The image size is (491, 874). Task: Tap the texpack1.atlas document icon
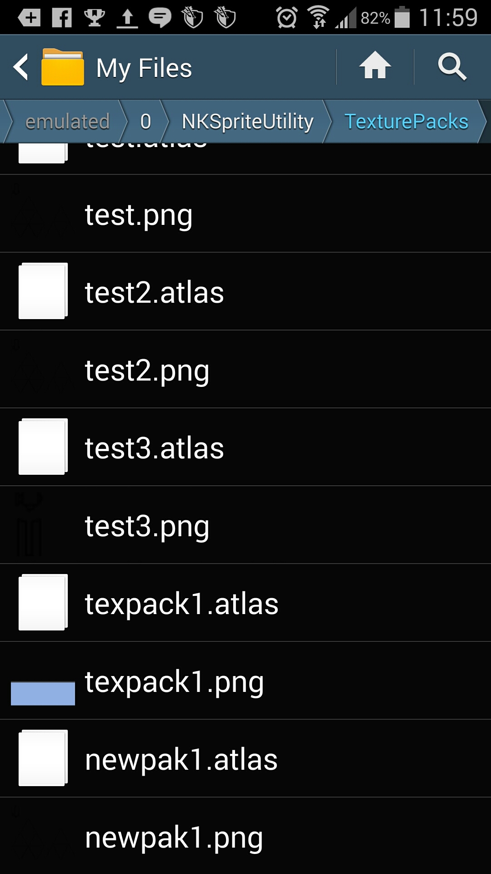pos(43,602)
